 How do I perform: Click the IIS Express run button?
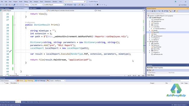coord(69,5)
